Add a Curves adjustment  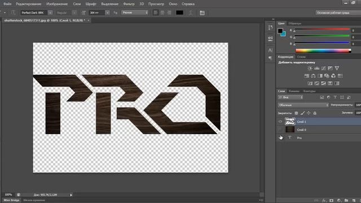coord(323,68)
